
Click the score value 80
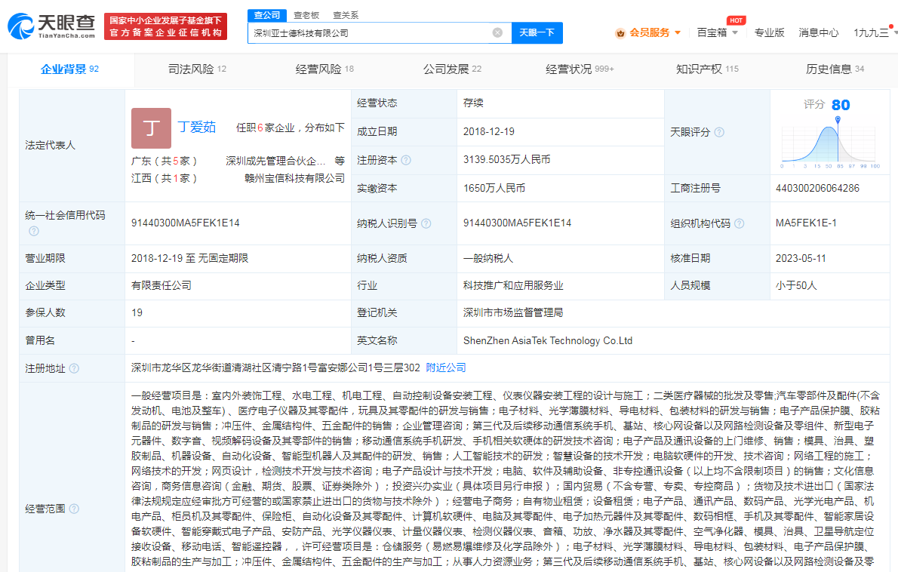click(840, 105)
